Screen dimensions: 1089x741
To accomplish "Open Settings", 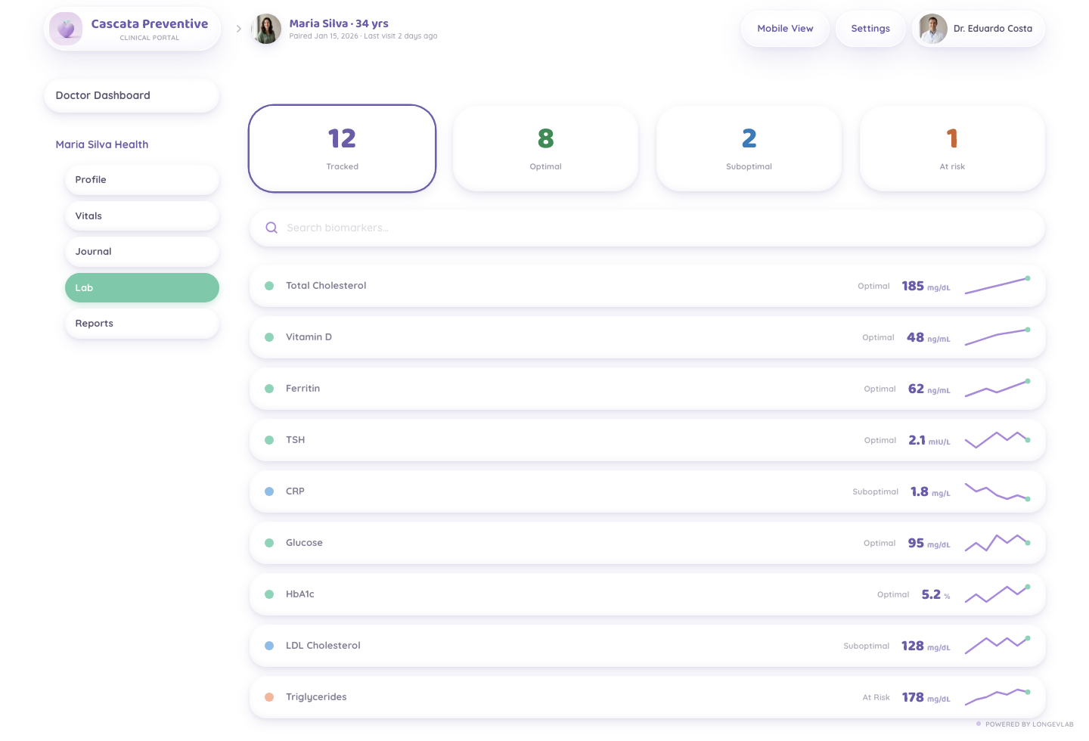I will [870, 29].
